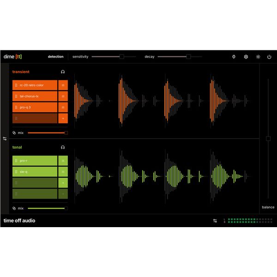This screenshot has height=277, width=277.
Task: Add a plugin to empty tonal slot
Action: click(63, 183)
